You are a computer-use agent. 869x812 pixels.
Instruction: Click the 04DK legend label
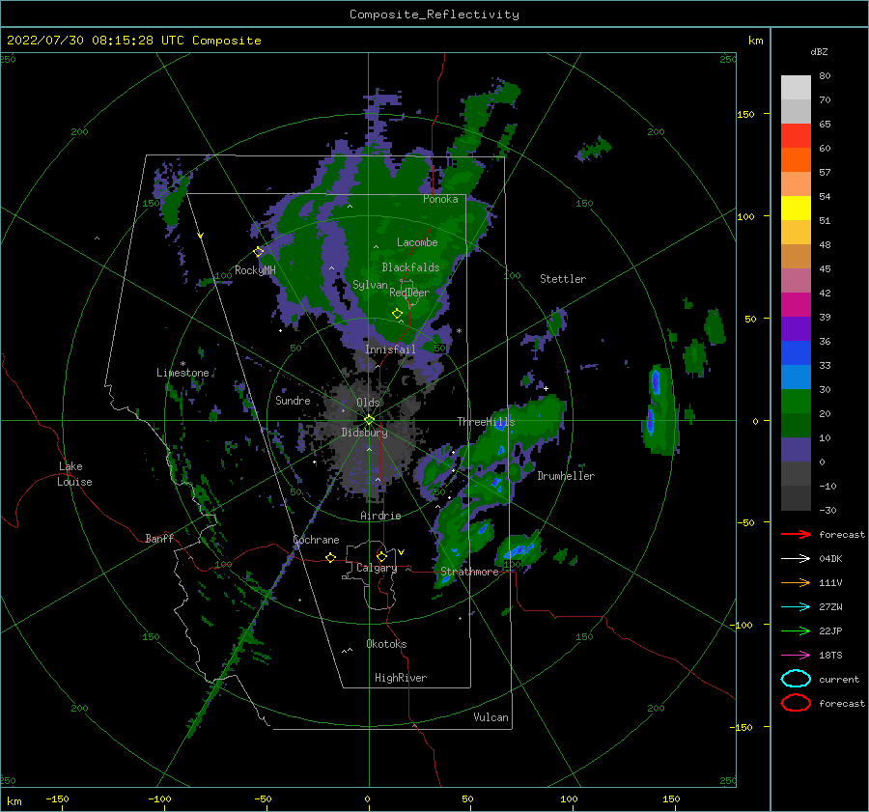pyautogui.click(x=830, y=559)
